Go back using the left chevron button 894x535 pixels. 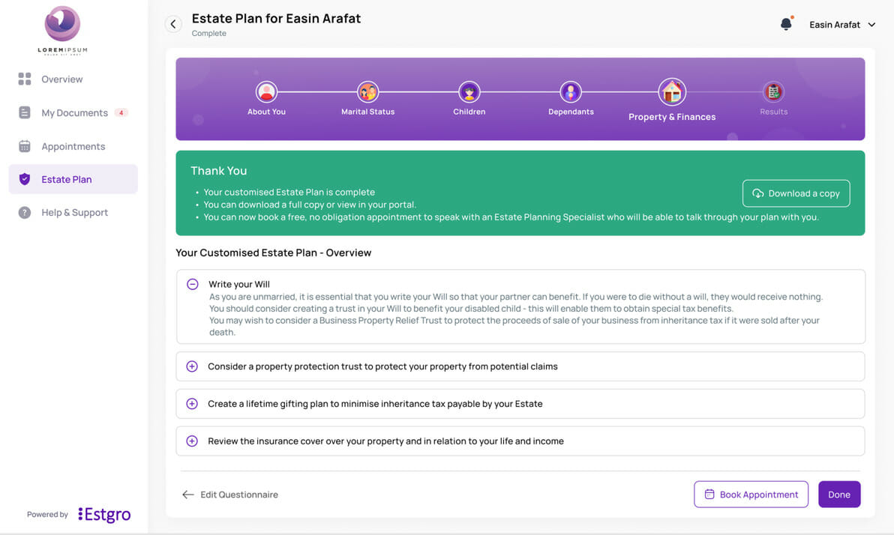click(173, 24)
